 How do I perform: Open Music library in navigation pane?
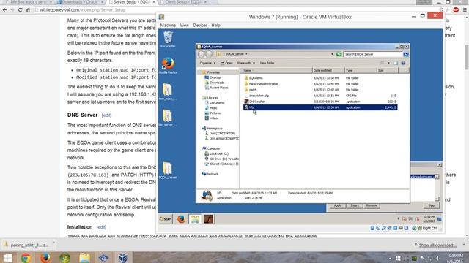coord(213,108)
